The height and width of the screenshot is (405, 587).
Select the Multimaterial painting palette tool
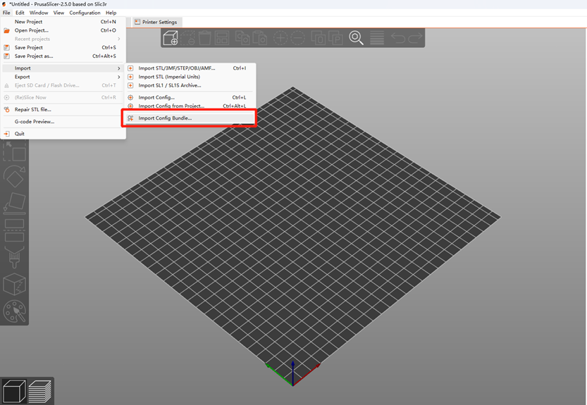(x=14, y=311)
